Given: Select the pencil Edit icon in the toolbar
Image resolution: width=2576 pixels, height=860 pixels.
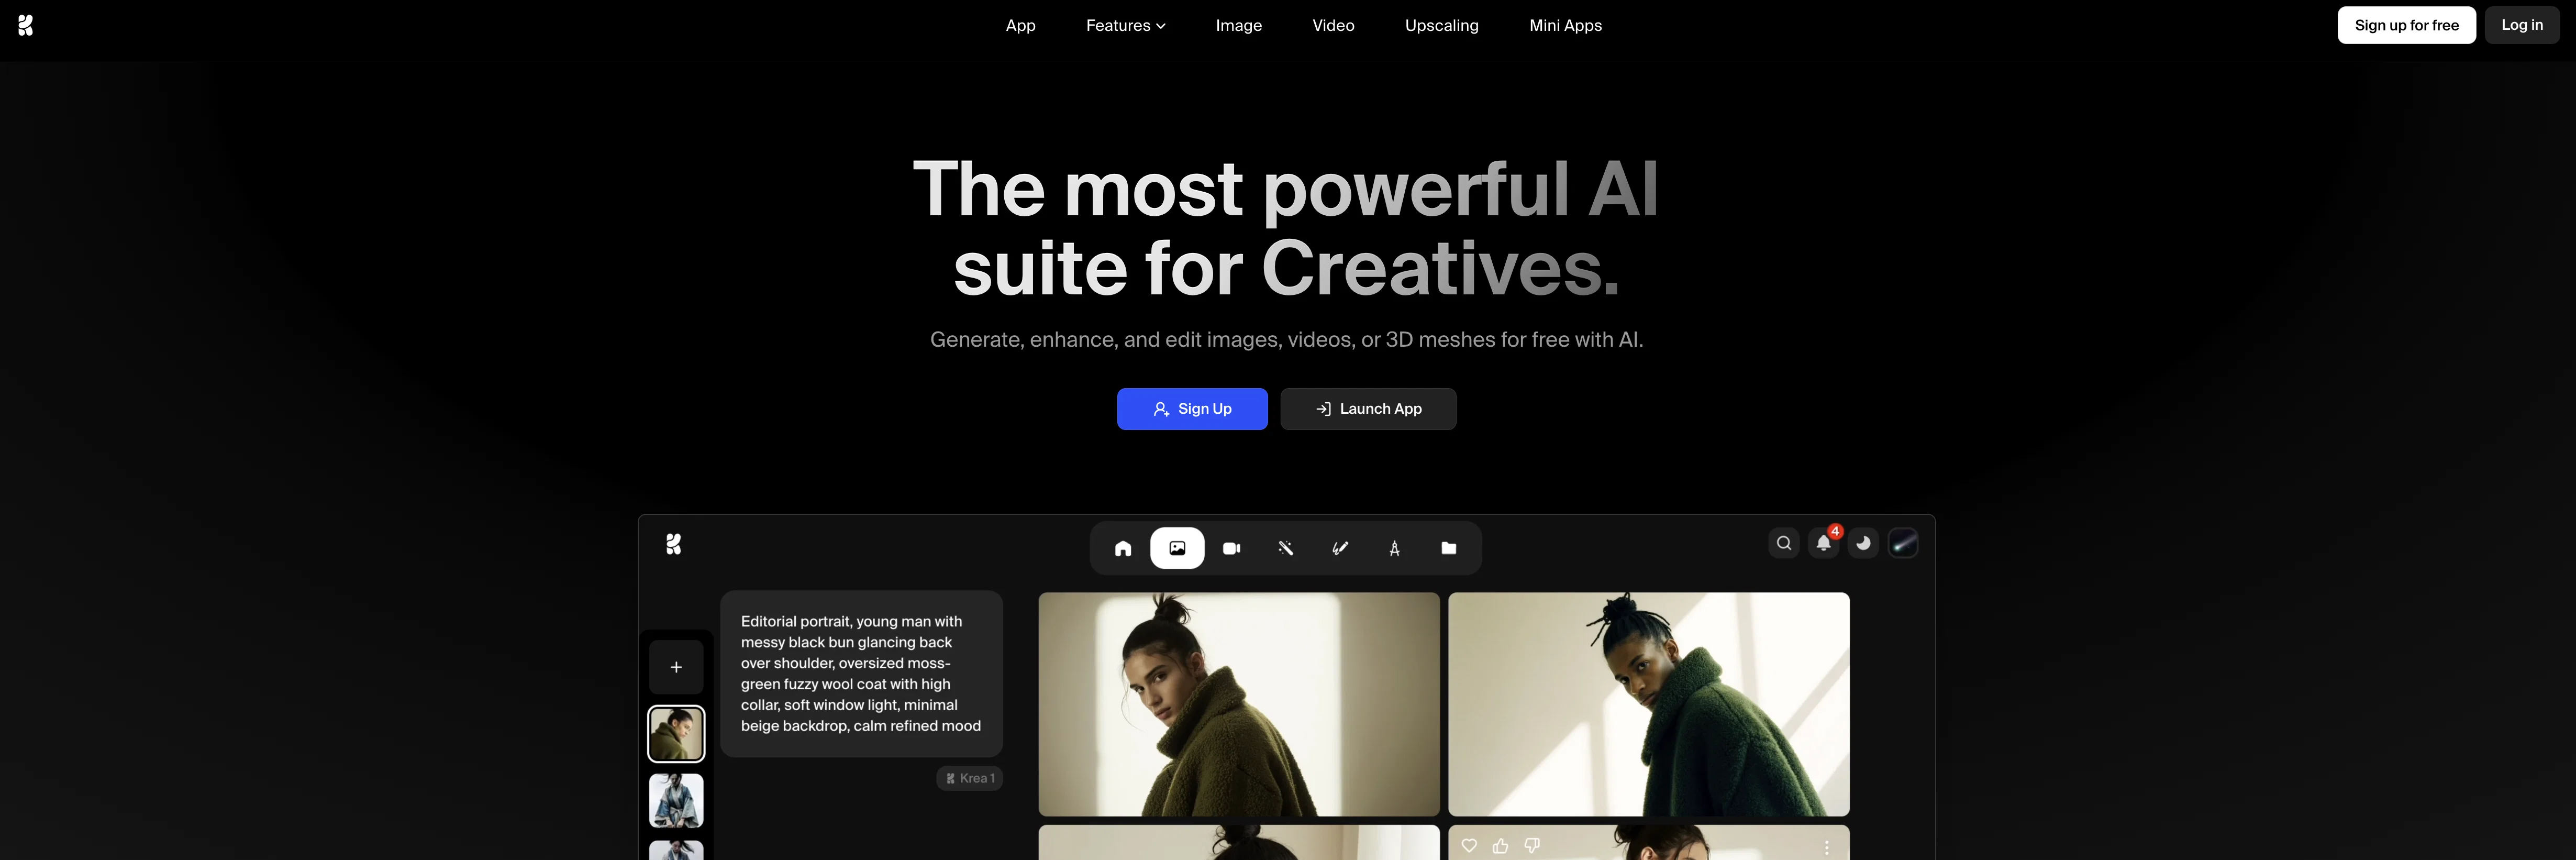Looking at the screenshot, I should [x=1340, y=548].
